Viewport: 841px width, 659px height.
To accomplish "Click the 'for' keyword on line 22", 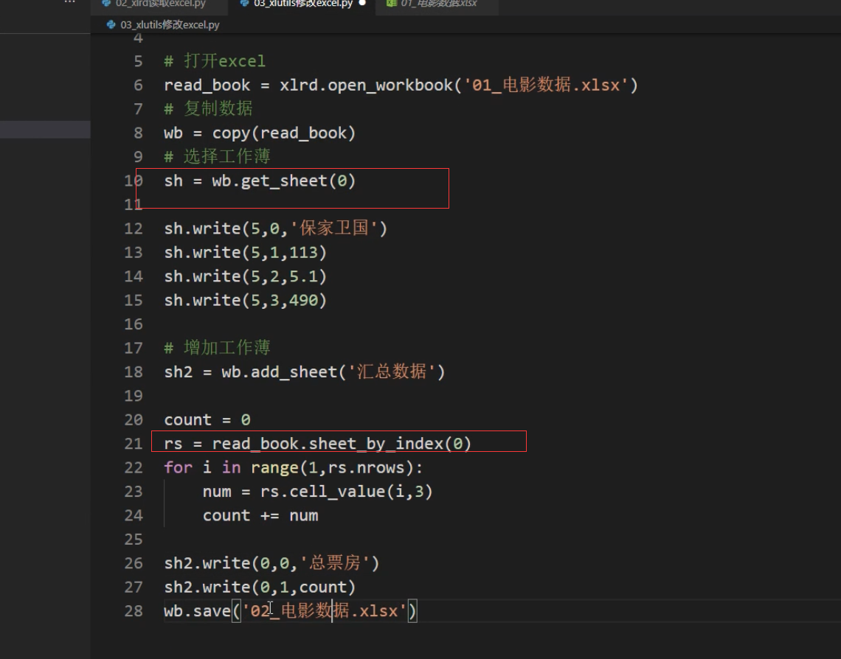I will 178,468.
